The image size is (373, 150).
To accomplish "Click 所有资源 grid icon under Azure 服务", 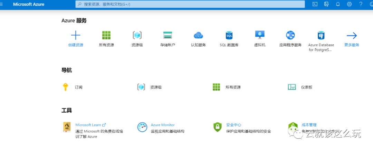I will point(106,35).
